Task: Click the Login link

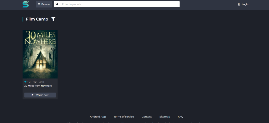Action: [x=243, y=4]
